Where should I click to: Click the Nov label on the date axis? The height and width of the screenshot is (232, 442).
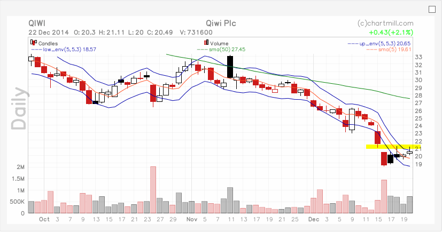tap(192, 219)
